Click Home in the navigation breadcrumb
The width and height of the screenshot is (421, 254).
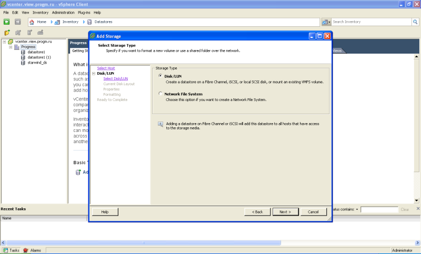click(x=42, y=22)
